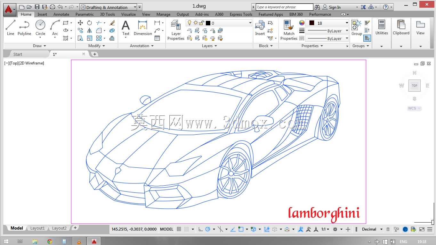Click the Save icon in quick access toolbar
The width and height of the screenshot is (436, 245).
point(37,7)
